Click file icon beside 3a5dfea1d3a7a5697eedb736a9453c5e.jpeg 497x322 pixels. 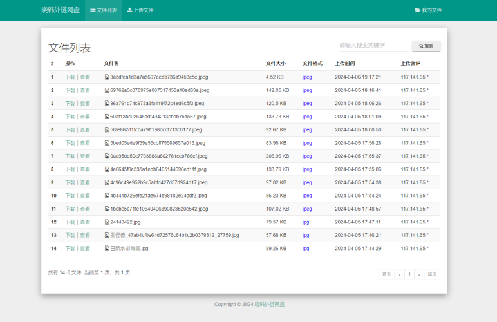(x=107, y=77)
